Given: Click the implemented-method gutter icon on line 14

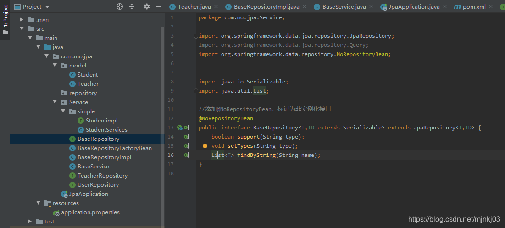Looking at the screenshot, I should click(x=187, y=137).
